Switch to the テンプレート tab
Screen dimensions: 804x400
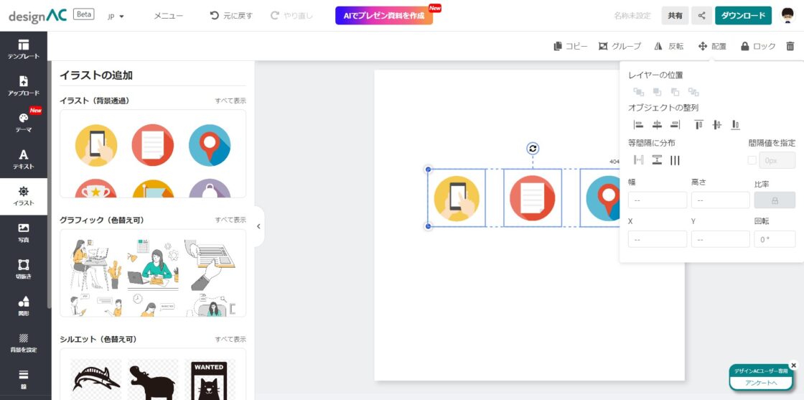pyautogui.click(x=24, y=49)
